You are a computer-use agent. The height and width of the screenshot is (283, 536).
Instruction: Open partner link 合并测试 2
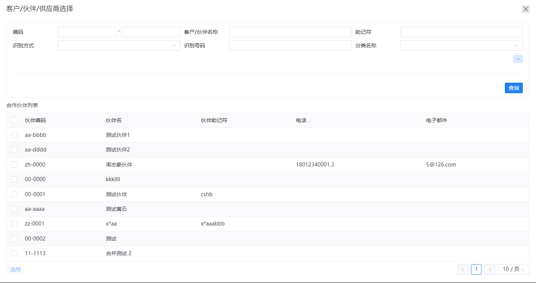pos(119,253)
